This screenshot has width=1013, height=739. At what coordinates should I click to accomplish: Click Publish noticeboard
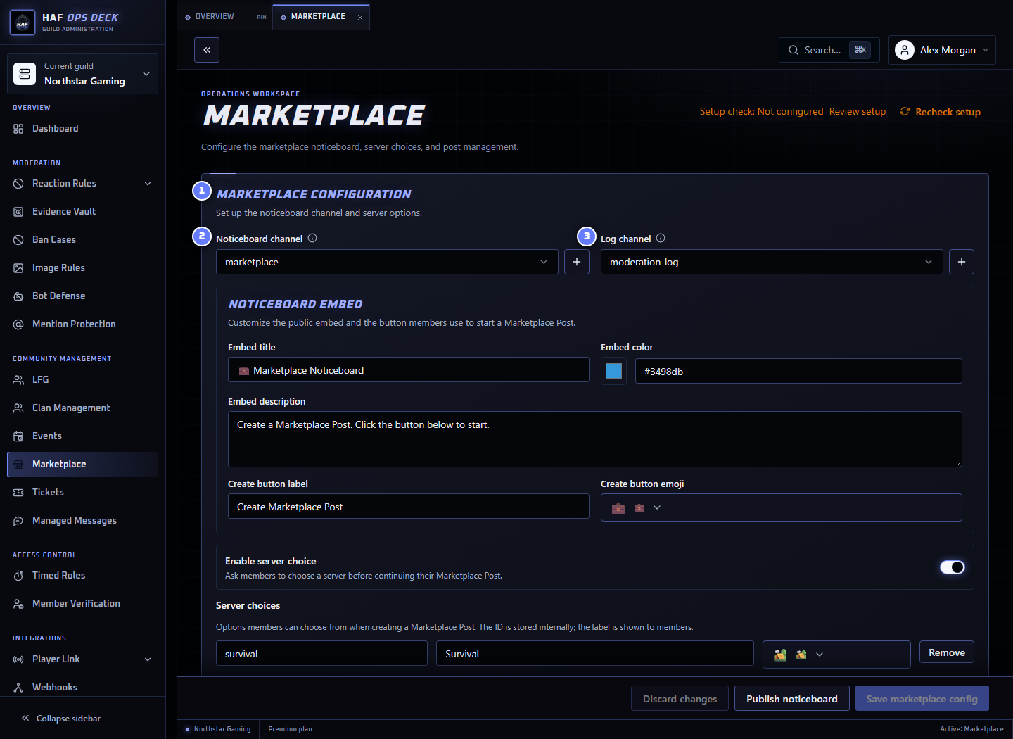click(x=792, y=699)
